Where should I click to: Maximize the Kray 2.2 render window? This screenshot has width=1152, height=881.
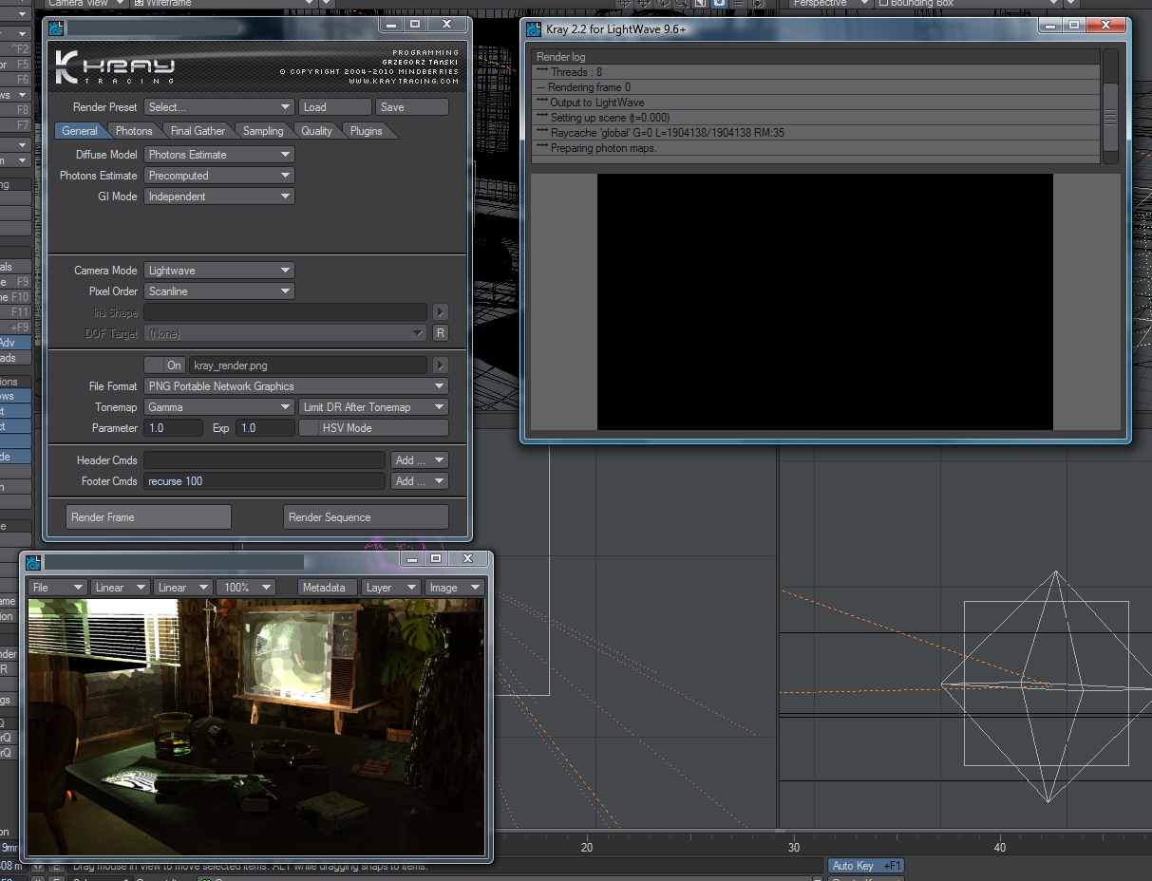1073,26
